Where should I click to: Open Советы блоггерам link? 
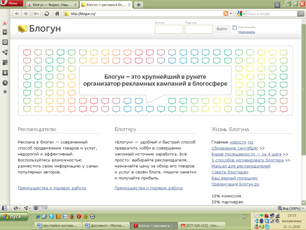(230, 172)
